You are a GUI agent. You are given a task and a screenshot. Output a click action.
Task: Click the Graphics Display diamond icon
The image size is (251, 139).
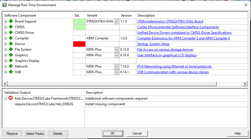point(11,60)
